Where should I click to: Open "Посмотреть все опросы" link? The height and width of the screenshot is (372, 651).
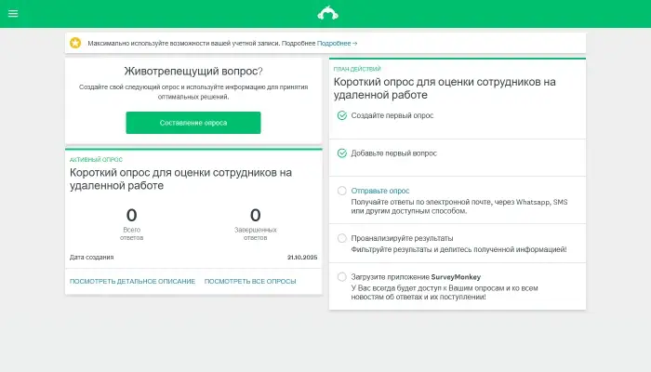point(250,281)
